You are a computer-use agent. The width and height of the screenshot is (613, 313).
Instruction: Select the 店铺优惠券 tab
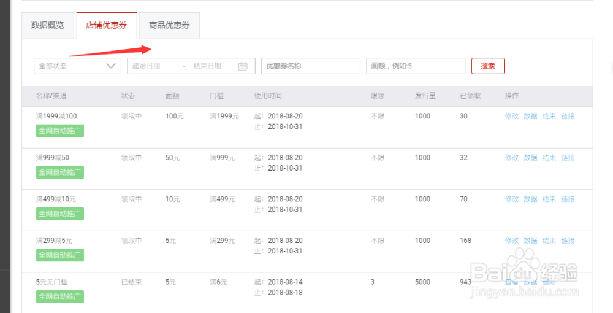(107, 26)
